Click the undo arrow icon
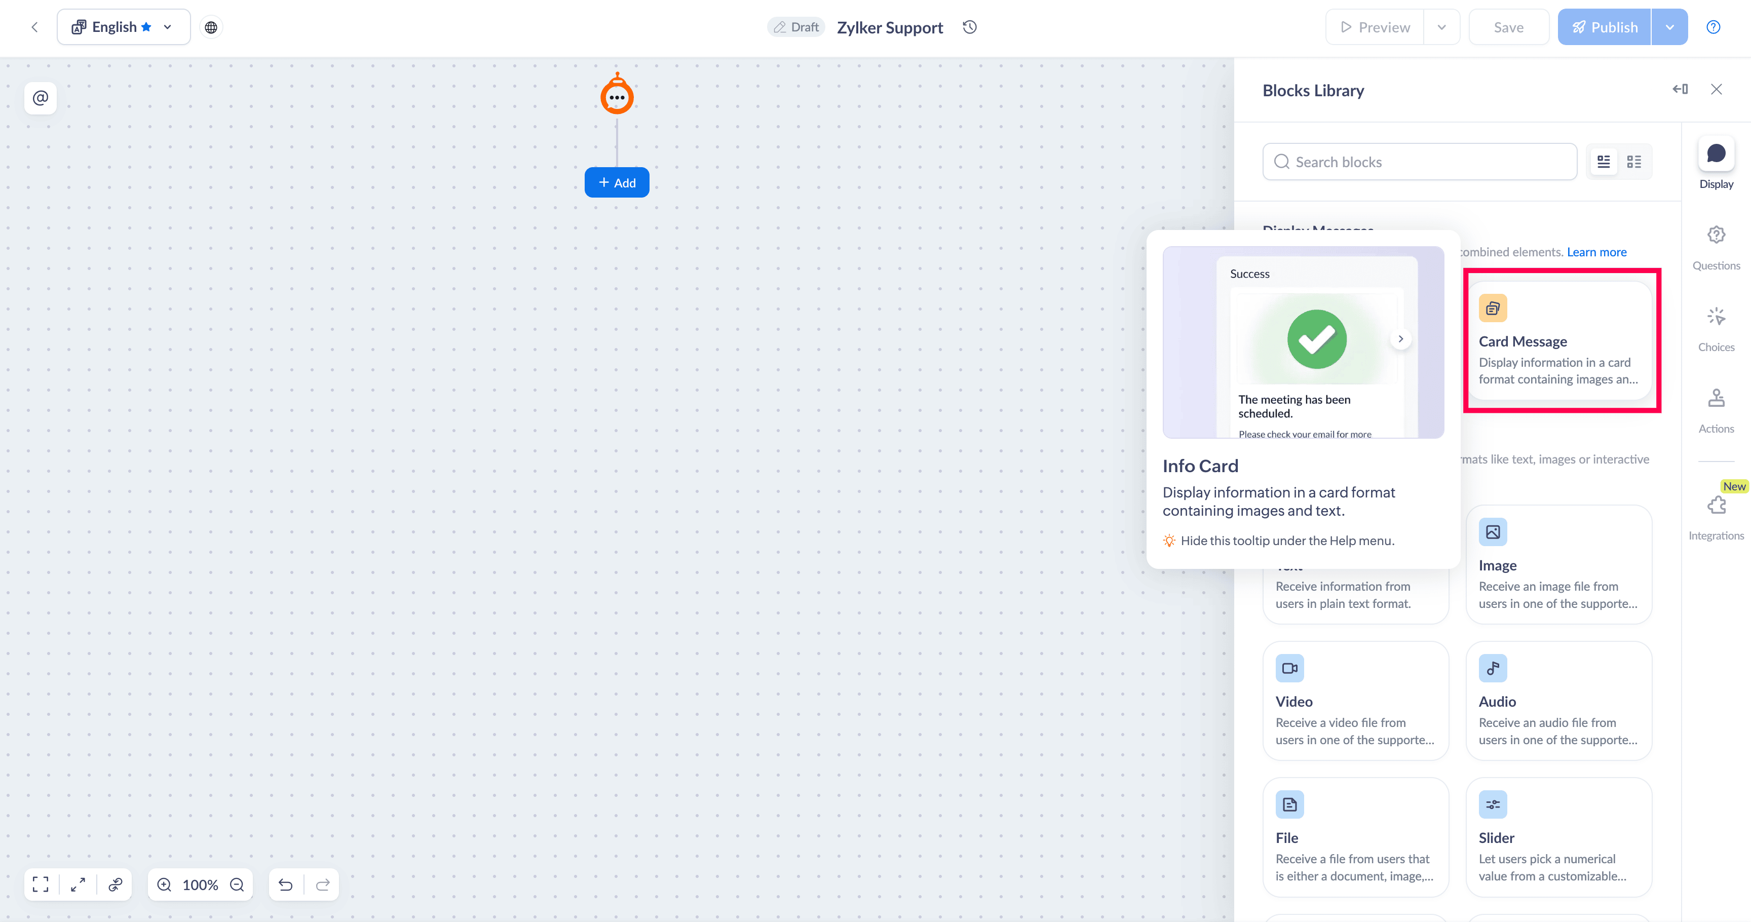The height and width of the screenshot is (922, 1751). [285, 885]
